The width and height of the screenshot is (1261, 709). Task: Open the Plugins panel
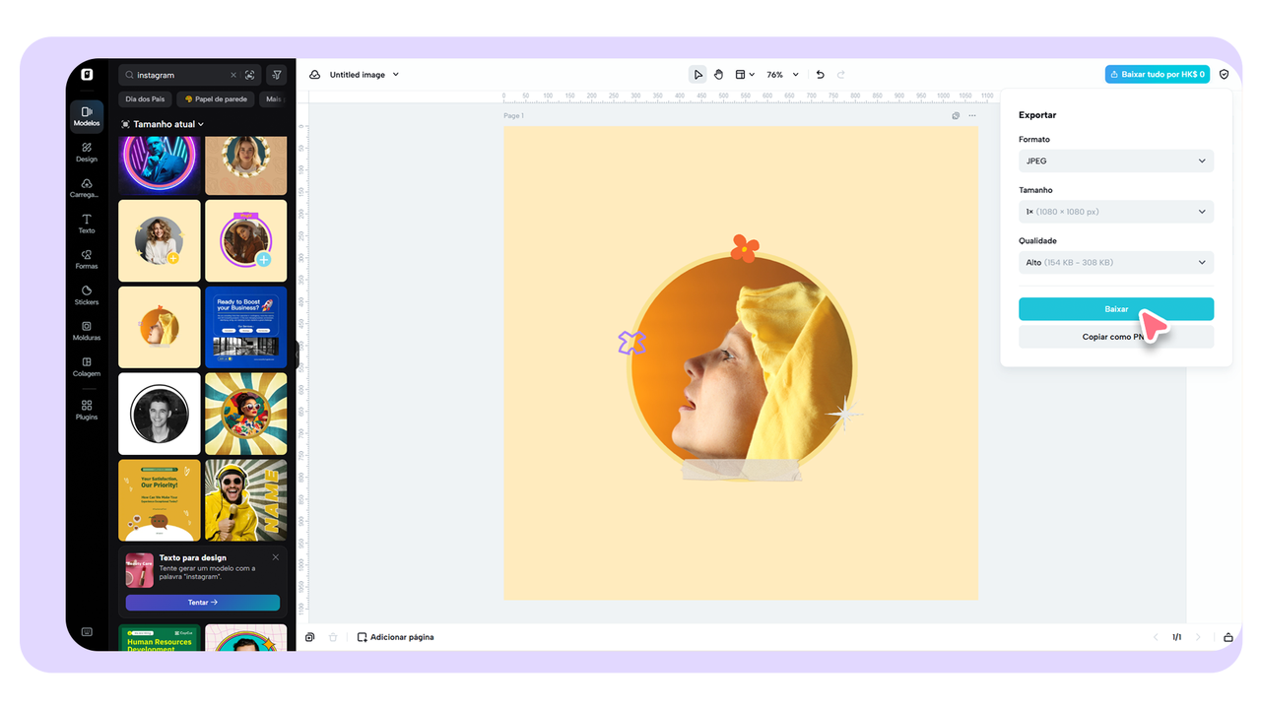87,410
